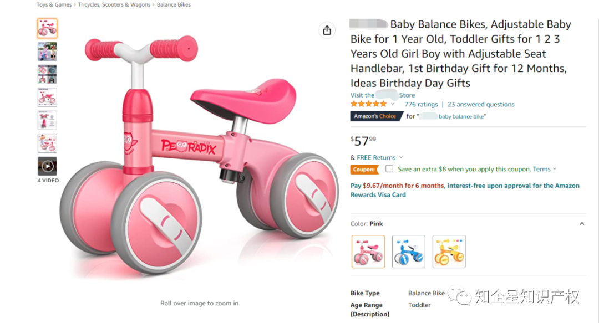Expand the FREE Returns dropdown
This screenshot has width=599, height=323.
click(x=401, y=158)
